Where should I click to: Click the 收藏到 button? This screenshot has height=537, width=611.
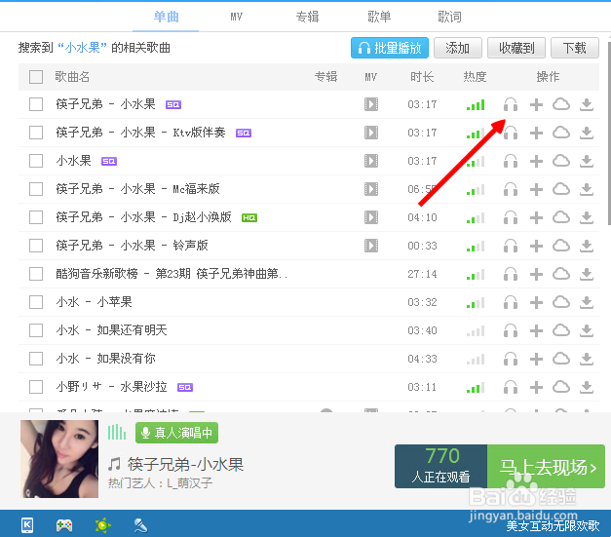(x=516, y=48)
